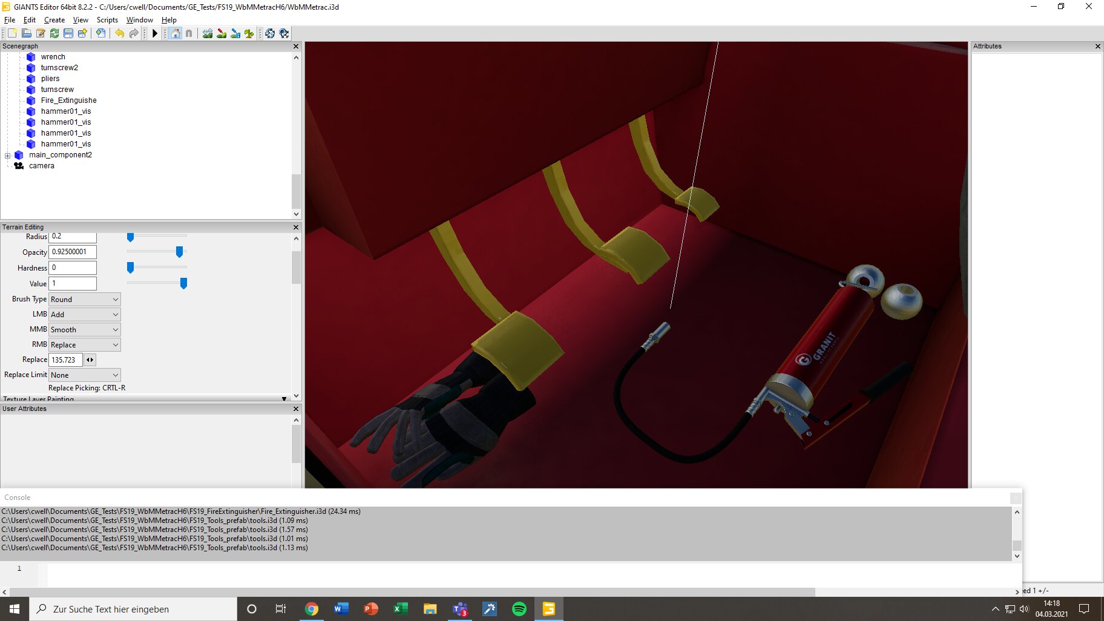Open the Brush Type dropdown
Screen dimensions: 1104x621
(x=84, y=300)
